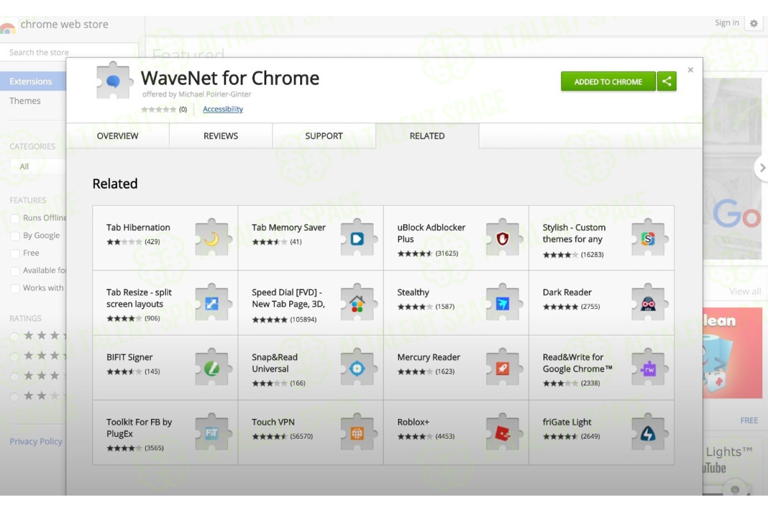Switch to the Overview tab
This screenshot has height=512, width=768.
pyautogui.click(x=118, y=136)
